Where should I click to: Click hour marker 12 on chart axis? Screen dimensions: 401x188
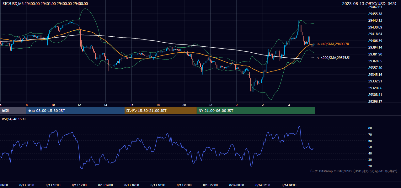(79, 105)
